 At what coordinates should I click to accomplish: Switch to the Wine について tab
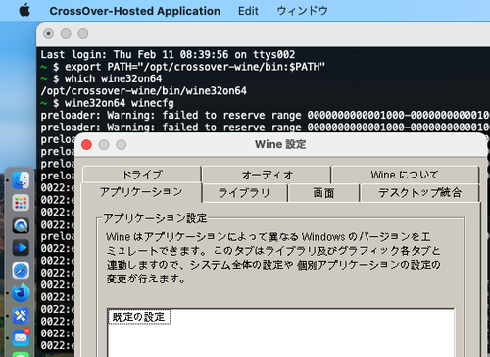point(405,175)
